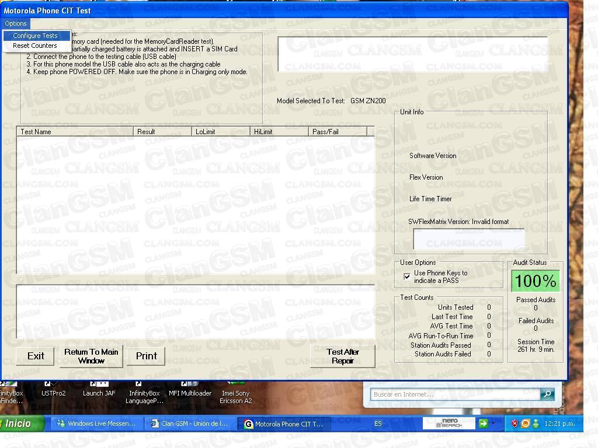598x448 pixels.
Task: Switch to Windows Live Messenger taskbar item
Action: click(98, 423)
